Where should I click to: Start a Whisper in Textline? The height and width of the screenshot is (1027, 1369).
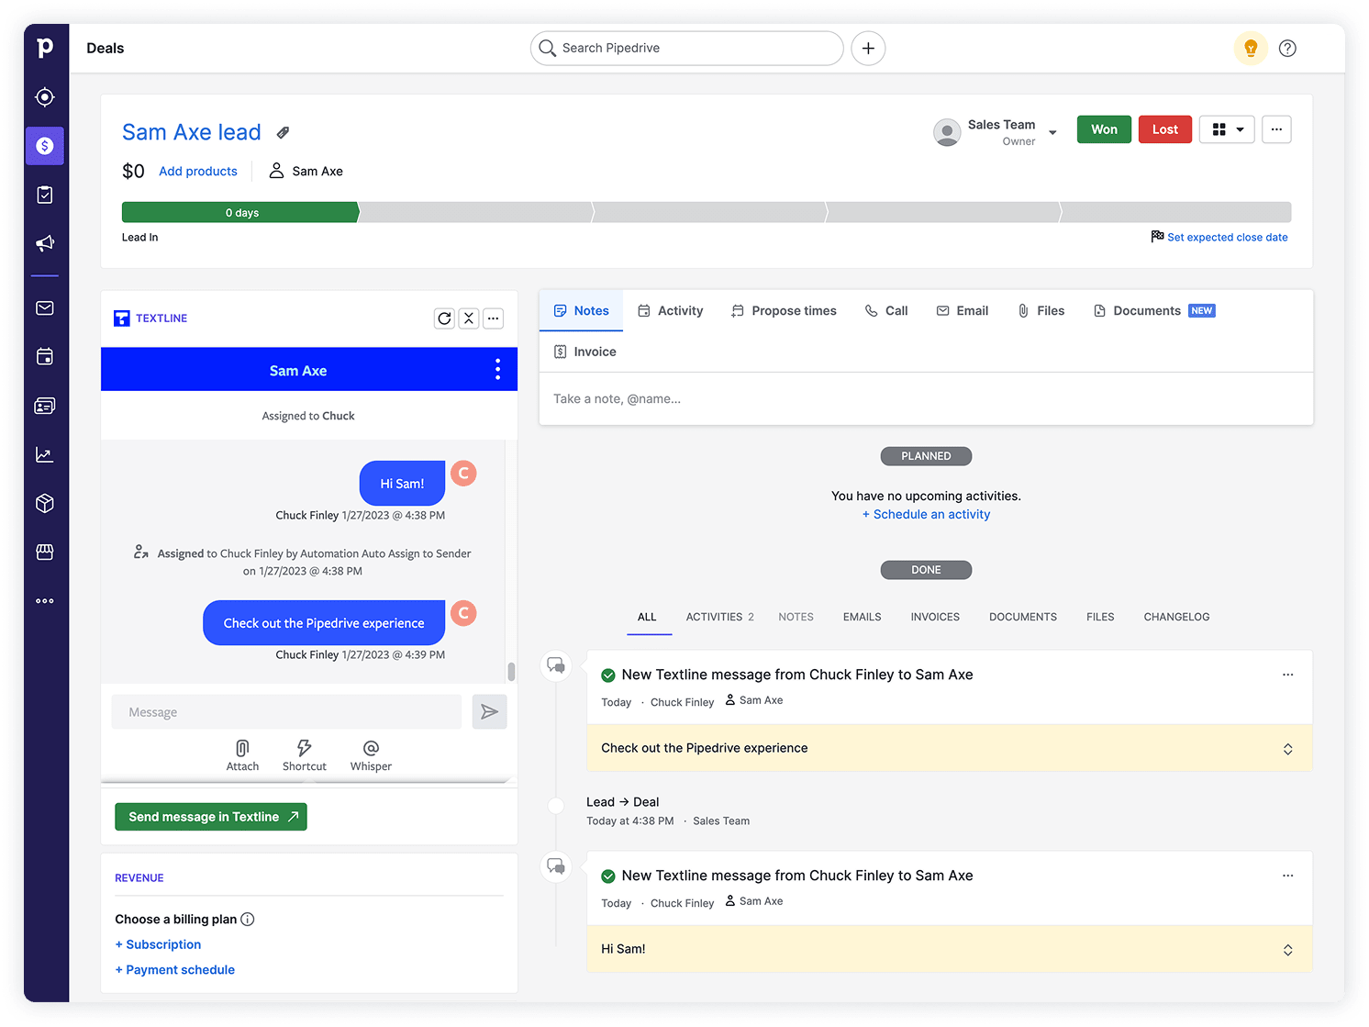tap(371, 756)
